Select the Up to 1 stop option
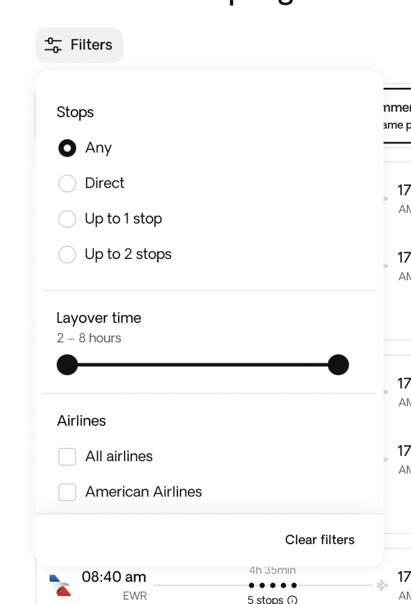Image resolution: width=411 pixels, height=604 pixels. point(67,219)
